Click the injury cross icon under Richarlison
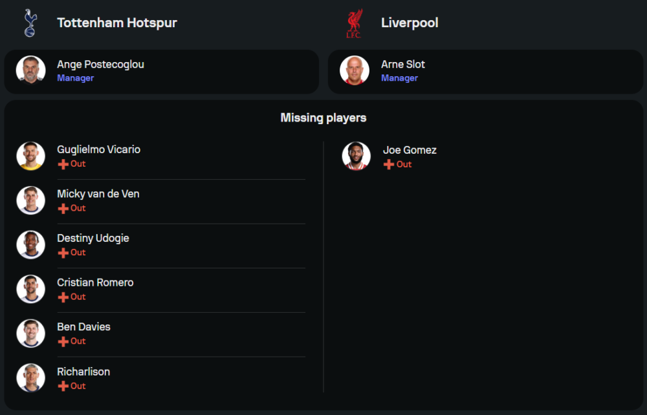647x415 pixels. coord(63,387)
